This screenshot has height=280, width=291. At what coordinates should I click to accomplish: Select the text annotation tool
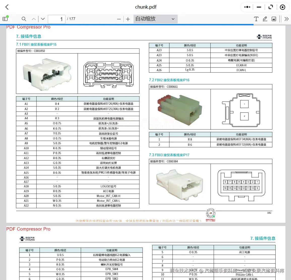(x=256, y=19)
